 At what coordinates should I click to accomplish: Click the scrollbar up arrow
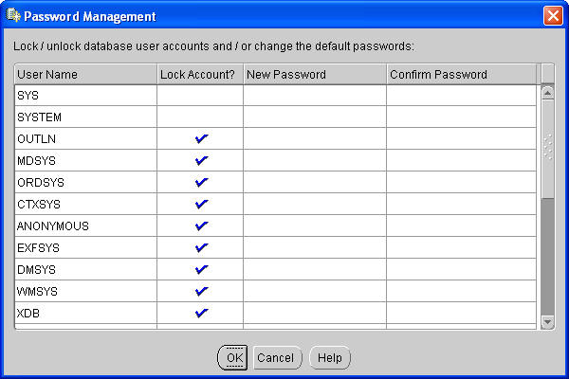coord(547,93)
